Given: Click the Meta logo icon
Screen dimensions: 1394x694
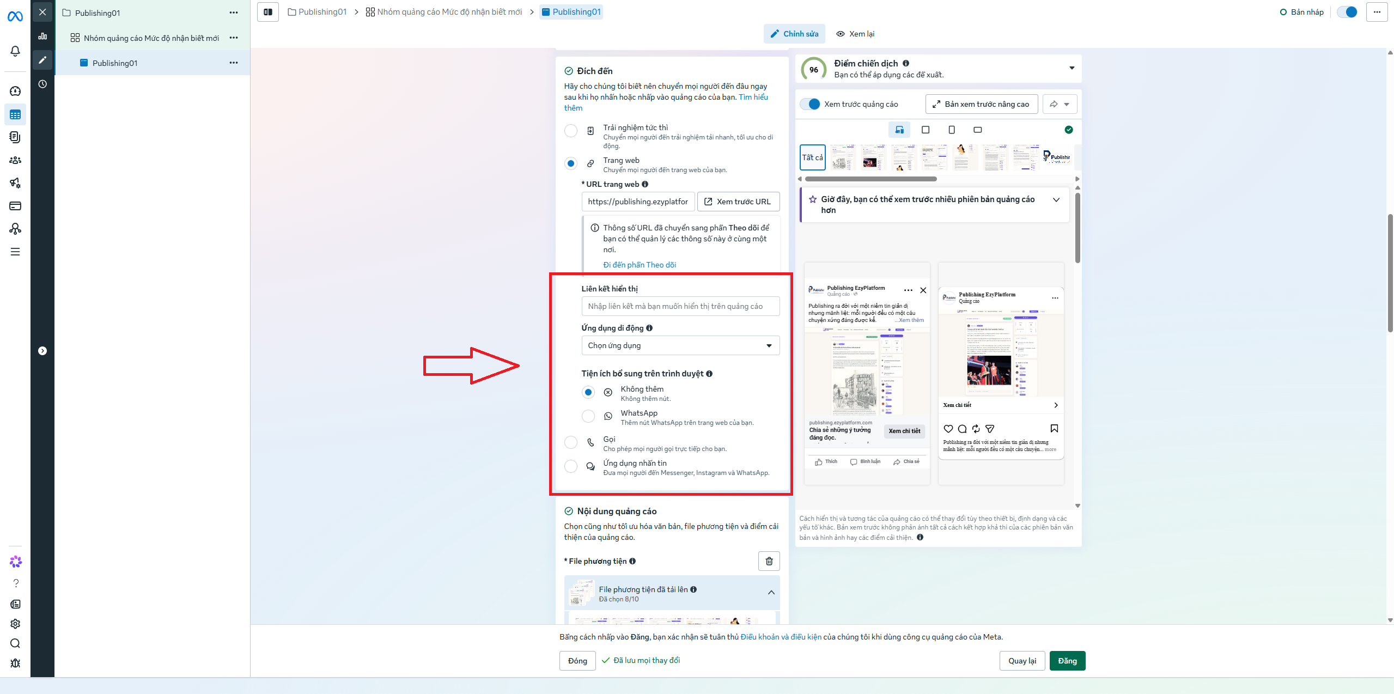Looking at the screenshot, I should [15, 17].
